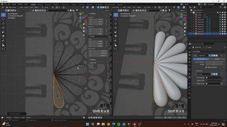The width and height of the screenshot is (227, 127).
Task: Select the Cursor tool in left viewport toolbar
Action: 3,19
